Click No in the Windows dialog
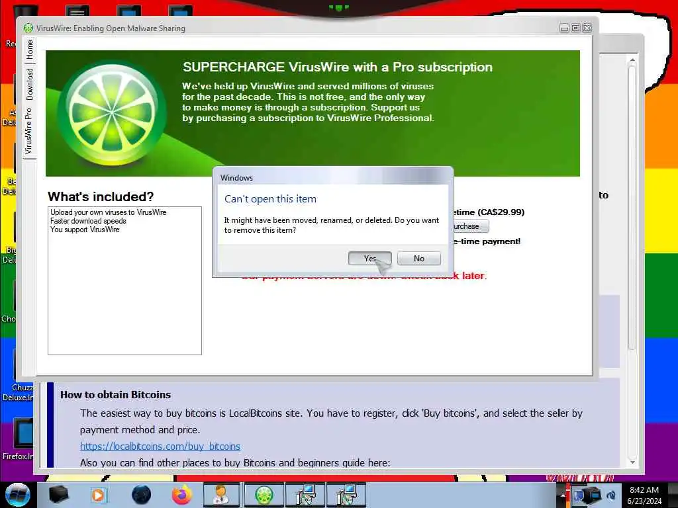 coord(418,259)
